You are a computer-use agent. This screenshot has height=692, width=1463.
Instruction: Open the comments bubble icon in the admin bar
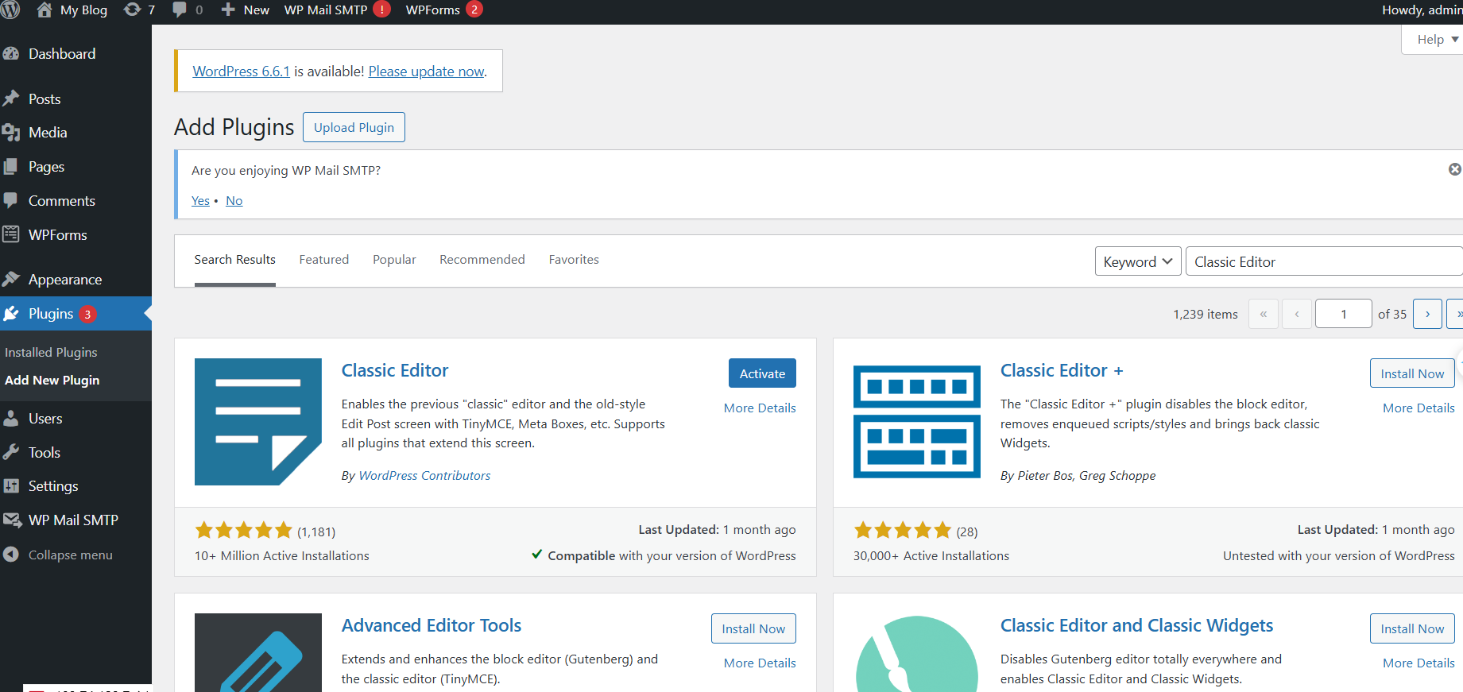click(x=180, y=10)
